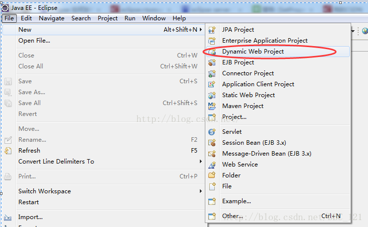Image resolution: width=368 pixels, height=227 pixels.
Task: Click the Session Bean icon
Action: click(x=212, y=143)
